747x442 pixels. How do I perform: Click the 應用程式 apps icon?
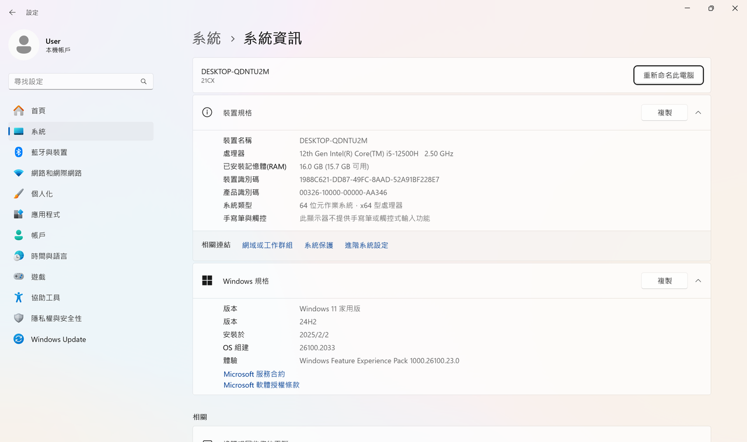click(x=19, y=214)
